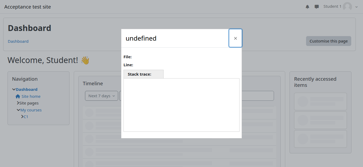Collapse the Dashboard navigation node
Screen dimensions: 363x167
14,90
